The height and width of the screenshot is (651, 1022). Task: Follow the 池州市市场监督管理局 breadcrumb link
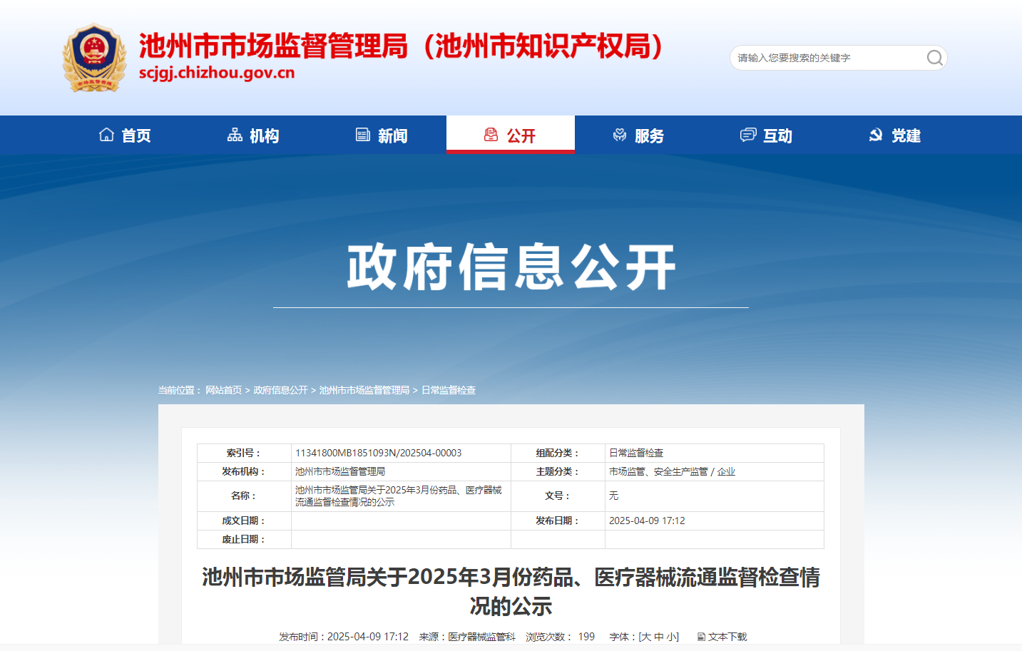pos(364,390)
